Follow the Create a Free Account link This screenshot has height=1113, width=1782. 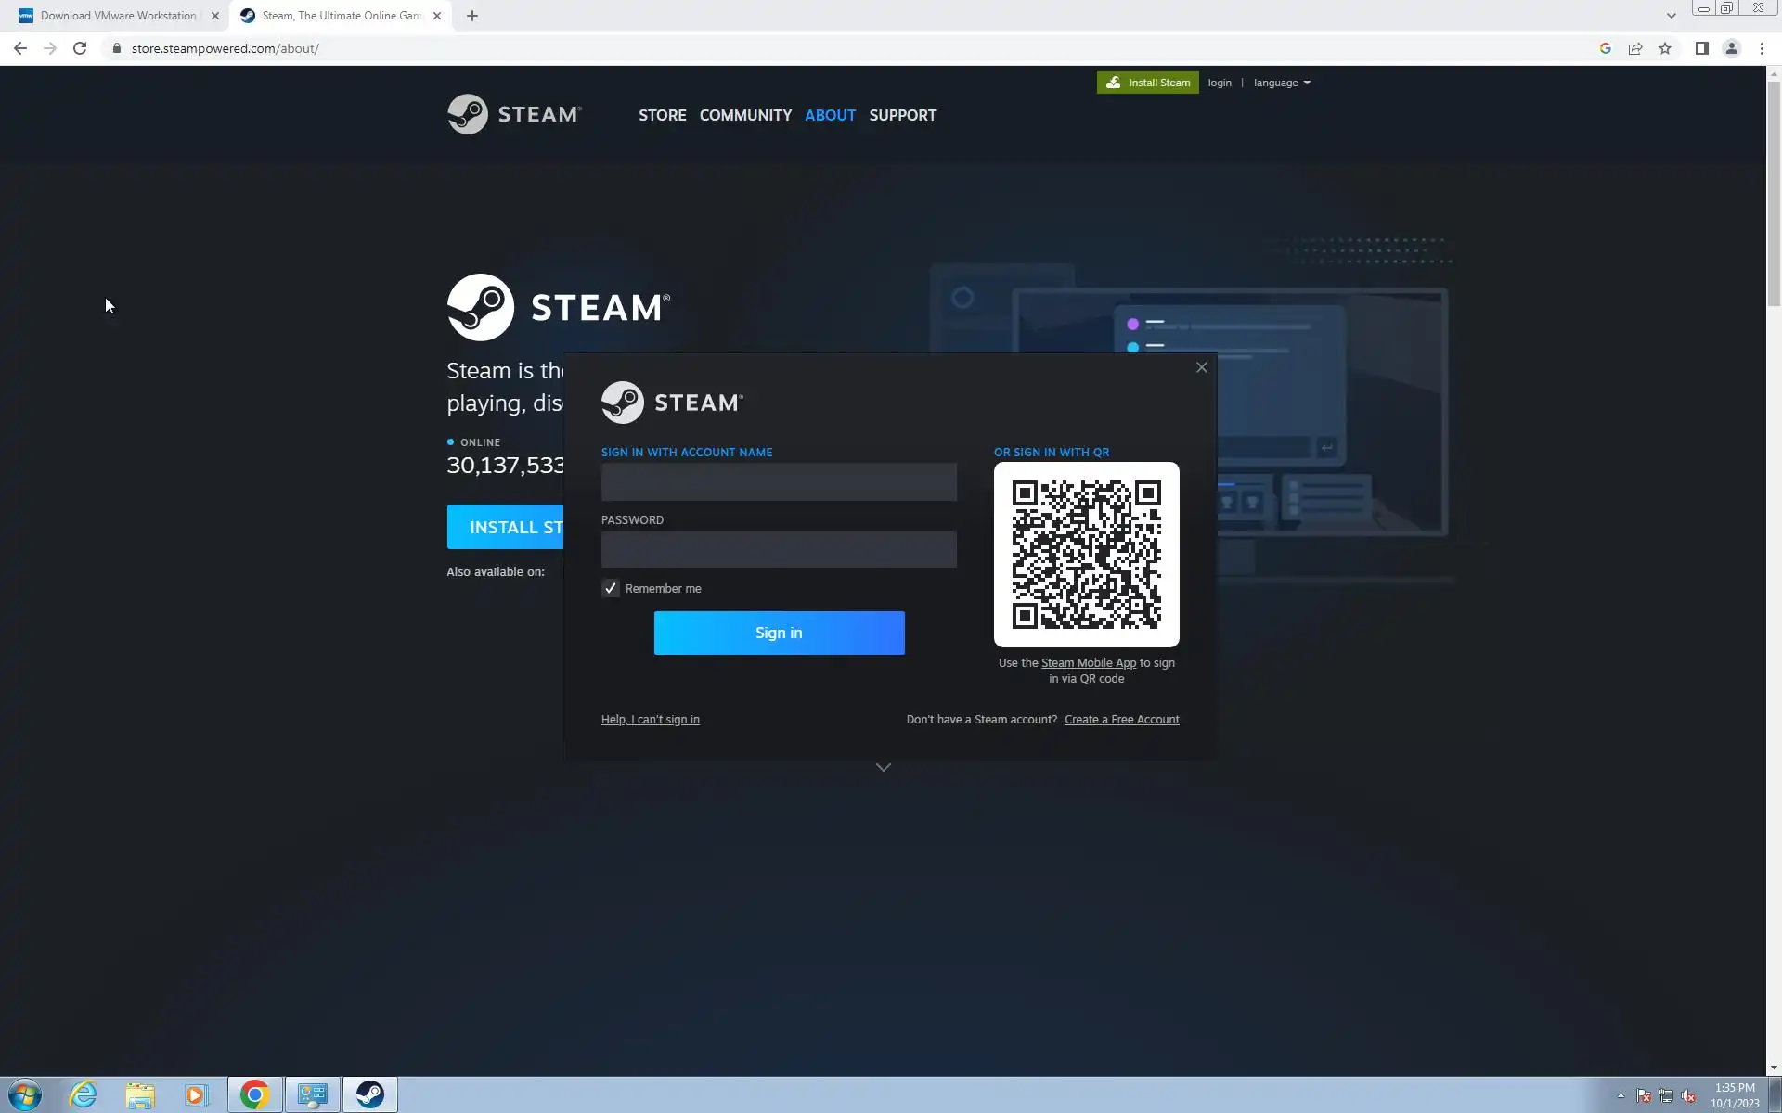coord(1121,720)
